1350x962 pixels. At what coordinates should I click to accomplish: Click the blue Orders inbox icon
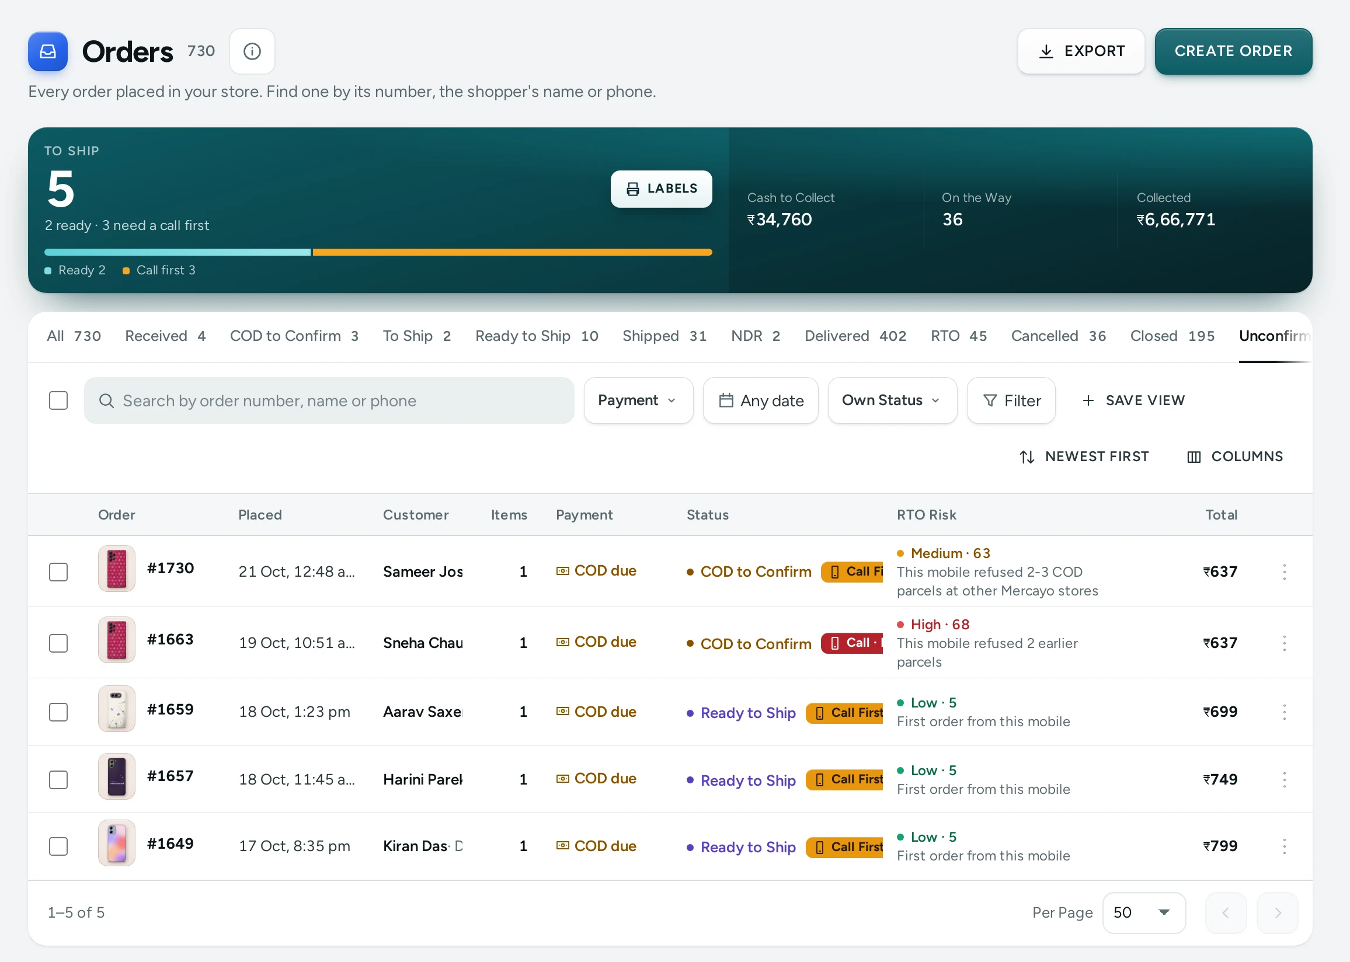(47, 51)
